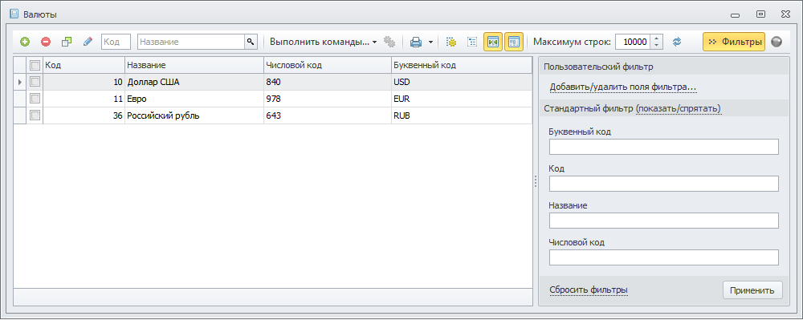Click the row indicator arrow for Доллар США
Screen dimensions: 803x320
(19, 82)
